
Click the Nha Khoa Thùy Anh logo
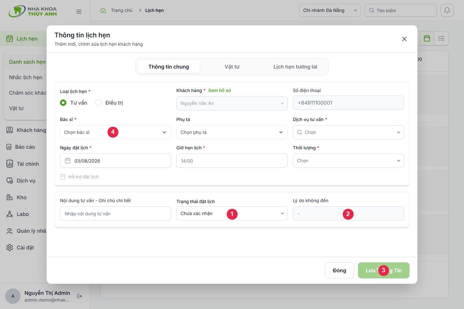tap(33, 11)
